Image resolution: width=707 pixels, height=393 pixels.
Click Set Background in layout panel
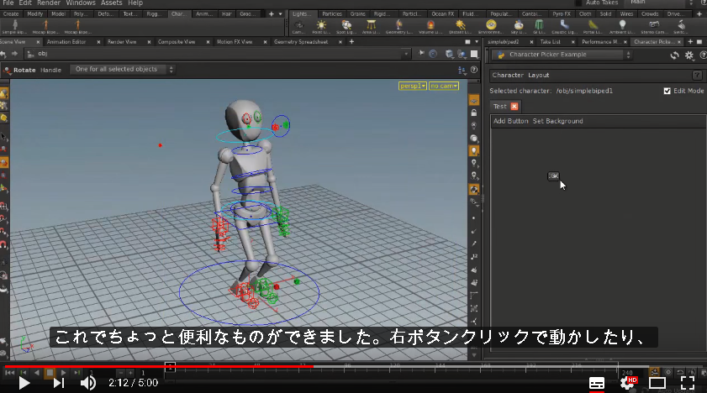click(x=557, y=121)
